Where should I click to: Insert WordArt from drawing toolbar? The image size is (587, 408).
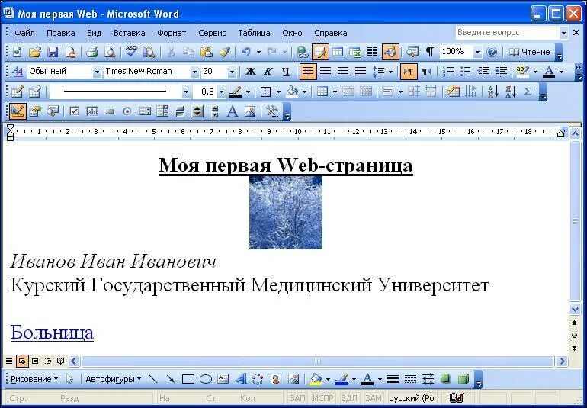241,379
